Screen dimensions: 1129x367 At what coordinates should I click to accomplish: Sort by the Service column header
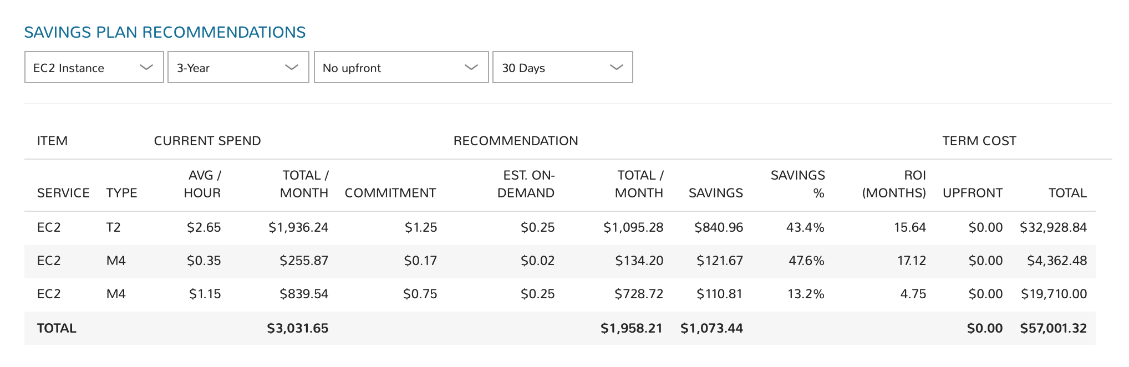point(63,193)
